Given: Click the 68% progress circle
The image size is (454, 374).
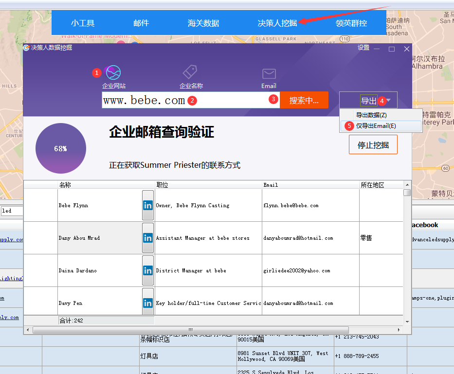Looking at the screenshot, I should pos(61,148).
